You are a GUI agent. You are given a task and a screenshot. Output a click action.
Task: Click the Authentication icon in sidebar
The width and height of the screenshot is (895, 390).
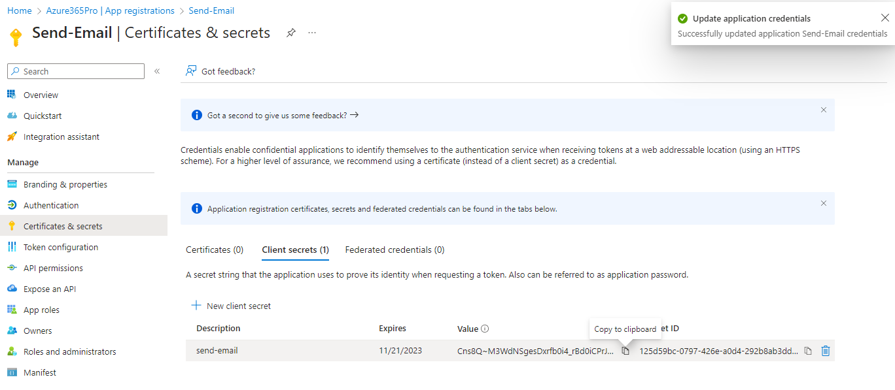(x=11, y=205)
